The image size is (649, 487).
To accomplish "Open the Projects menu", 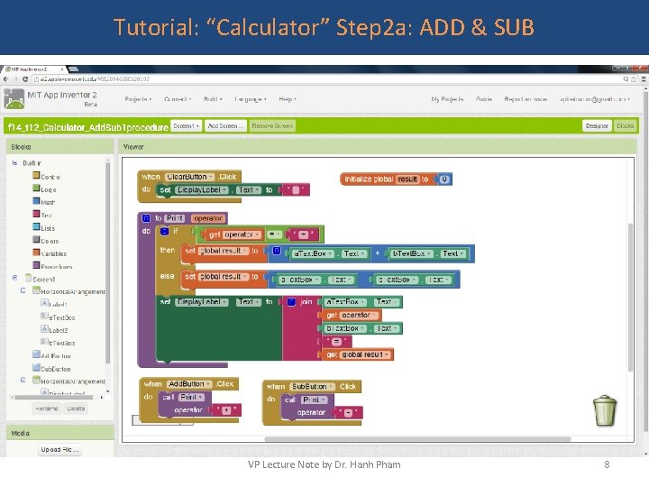I will 138,99.
